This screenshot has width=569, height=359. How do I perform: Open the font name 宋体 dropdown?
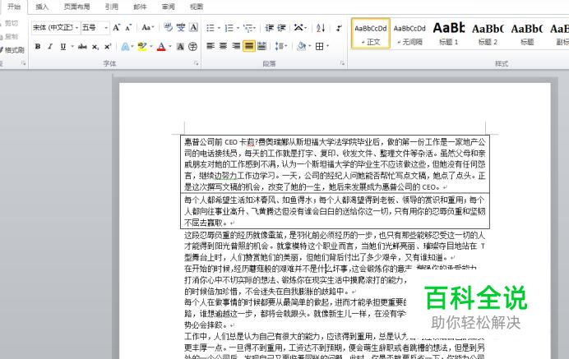tap(76, 28)
